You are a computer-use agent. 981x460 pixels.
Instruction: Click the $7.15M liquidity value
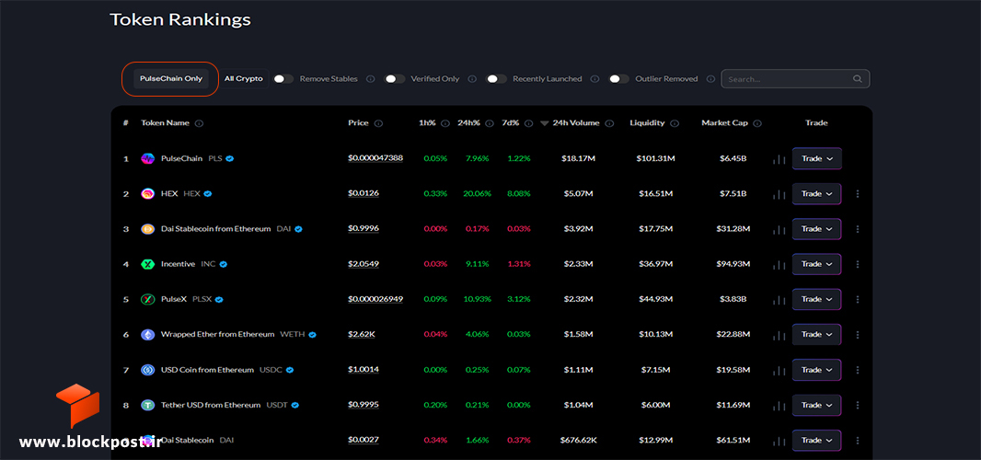[x=655, y=370]
